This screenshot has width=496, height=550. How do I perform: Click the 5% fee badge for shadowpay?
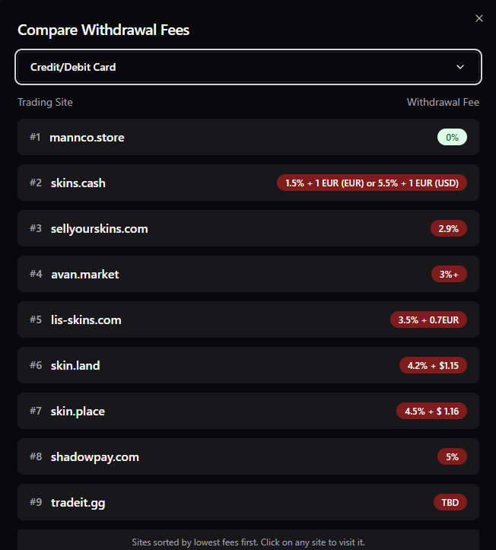point(452,456)
